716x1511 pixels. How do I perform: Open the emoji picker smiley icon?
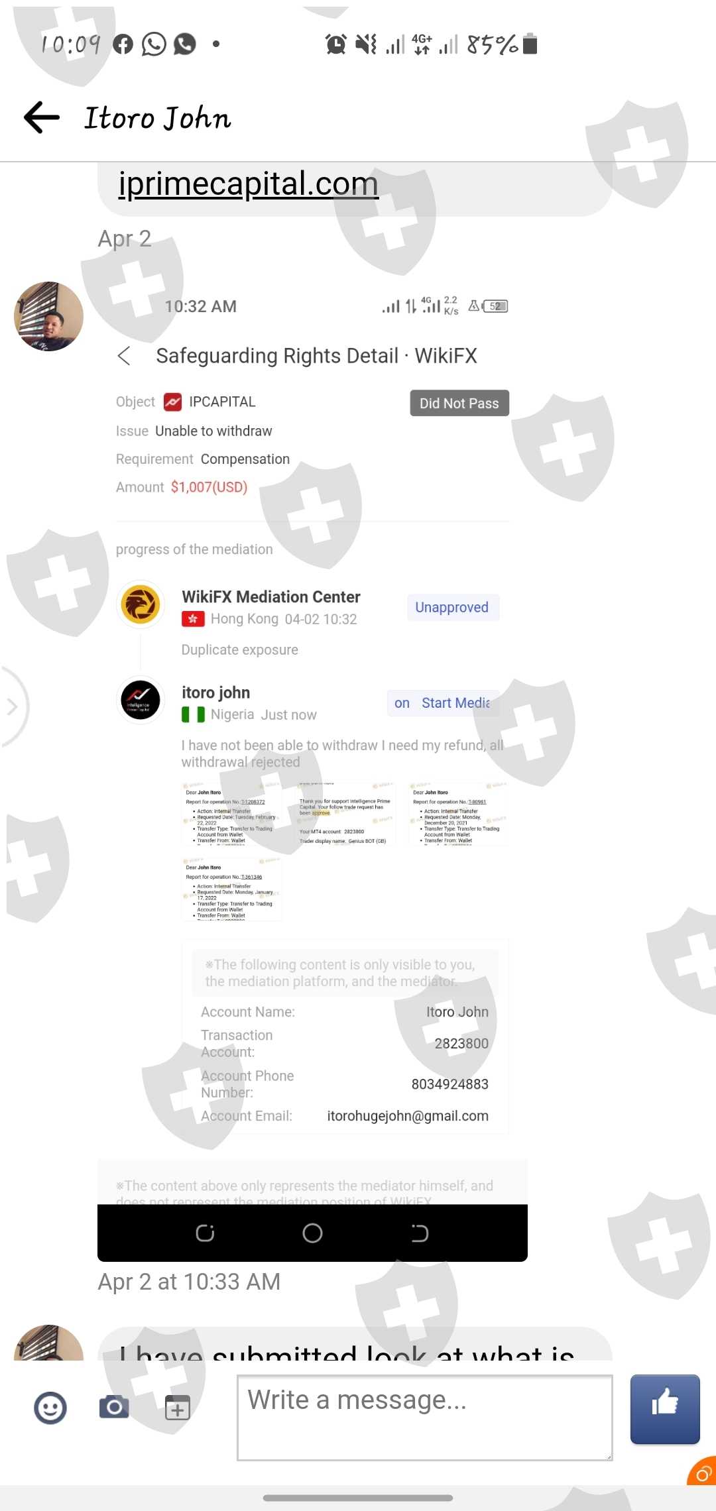(x=50, y=1408)
